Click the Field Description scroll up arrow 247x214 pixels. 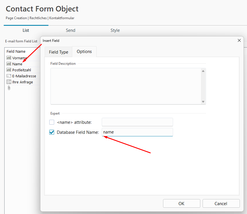pyautogui.click(x=203, y=71)
